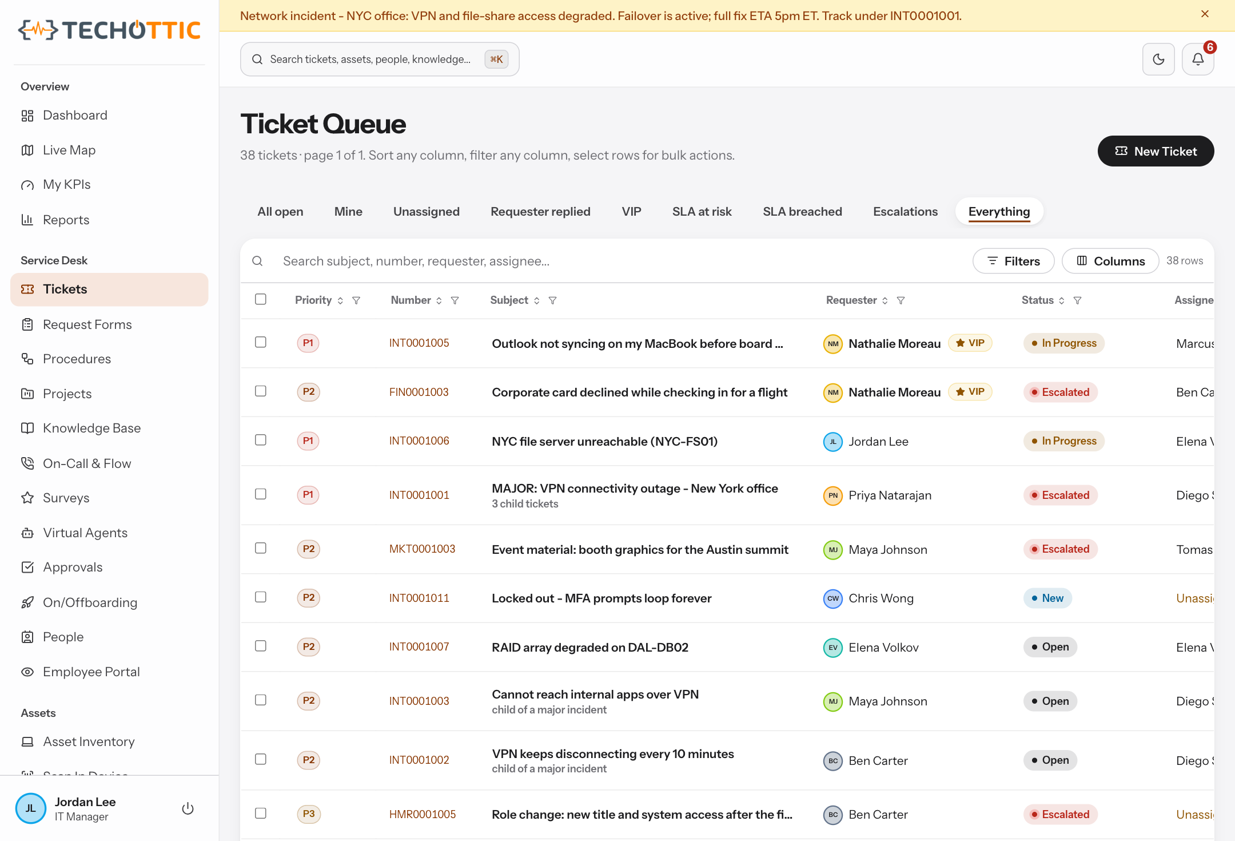Sort by the Priority column

click(x=319, y=300)
